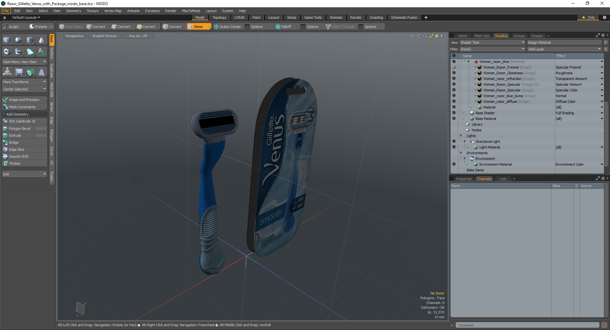This screenshot has height=330, width=610.
Task: Click the Action Center icon
Action: pyautogui.click(x=216, y=27)
